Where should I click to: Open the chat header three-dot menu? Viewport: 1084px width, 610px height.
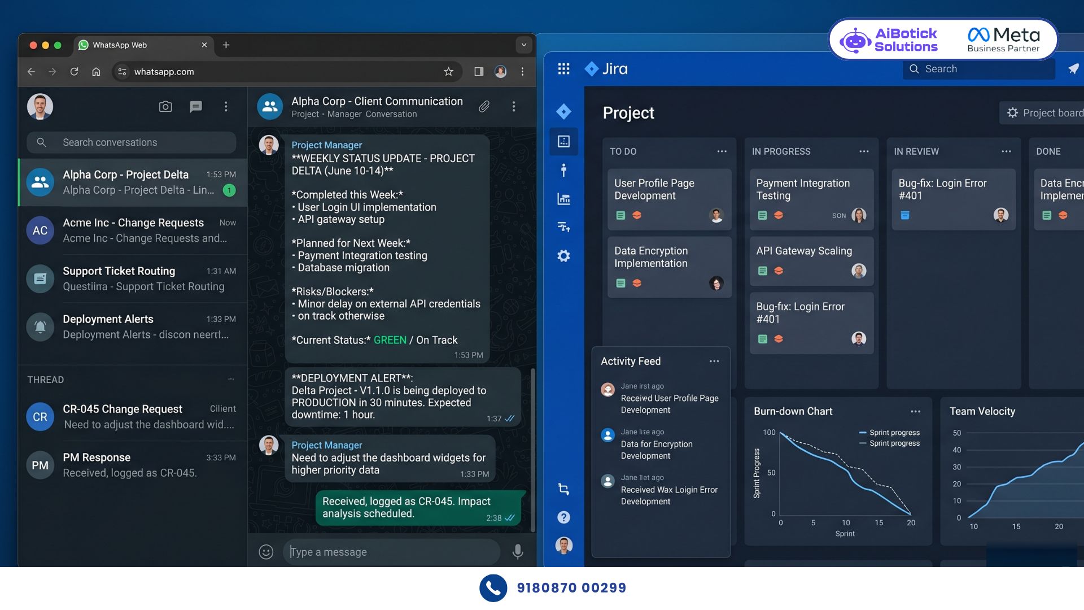click(513, 106)
